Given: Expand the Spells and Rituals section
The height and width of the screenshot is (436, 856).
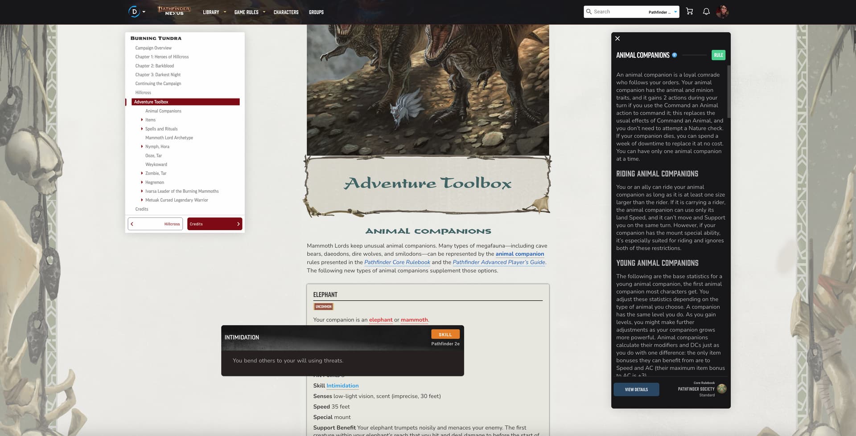Looking at the screenshot, I should 142,129.
